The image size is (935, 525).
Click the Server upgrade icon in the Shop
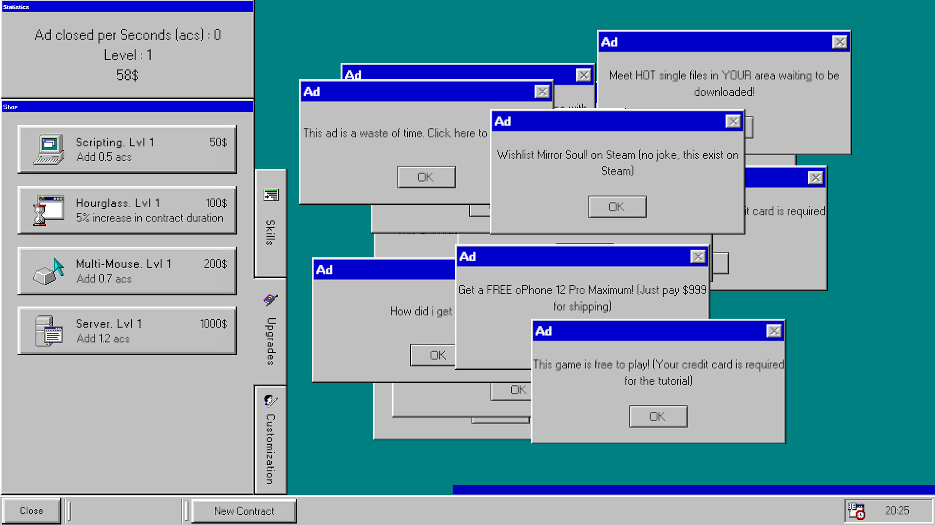pyautogui.click(x=48, y=331)
